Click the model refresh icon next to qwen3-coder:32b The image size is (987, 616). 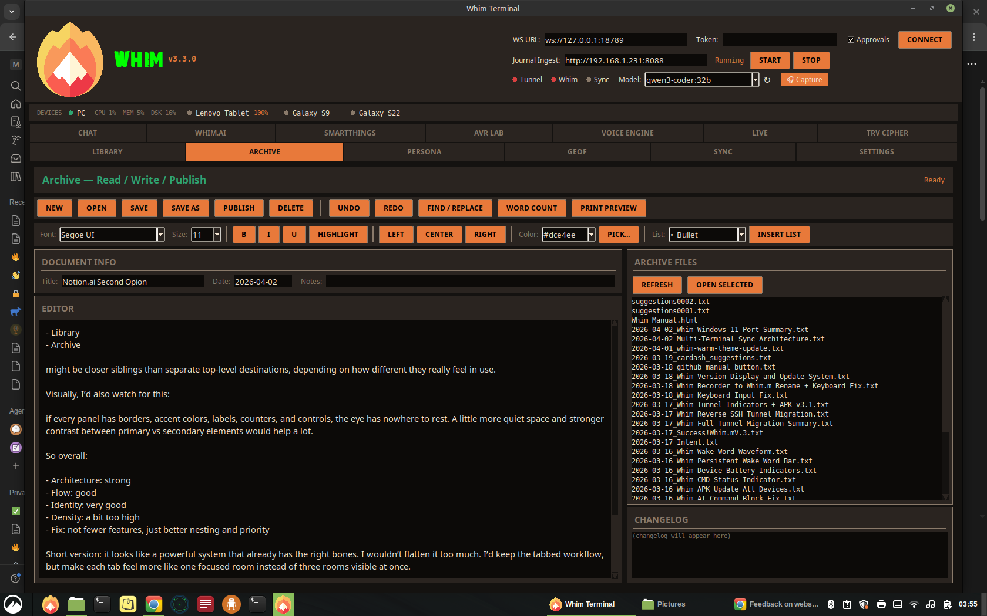[x=768, y=79]
